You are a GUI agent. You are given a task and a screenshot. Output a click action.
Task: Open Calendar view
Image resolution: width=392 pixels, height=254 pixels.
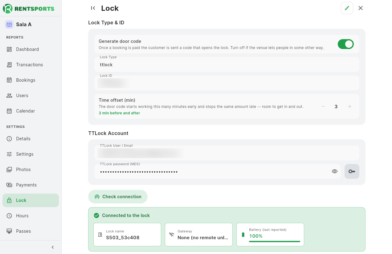31,111
